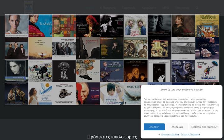224x140 pixels.
Task: Open the black-and-white lone tree landscape cover
Action: 183,48
